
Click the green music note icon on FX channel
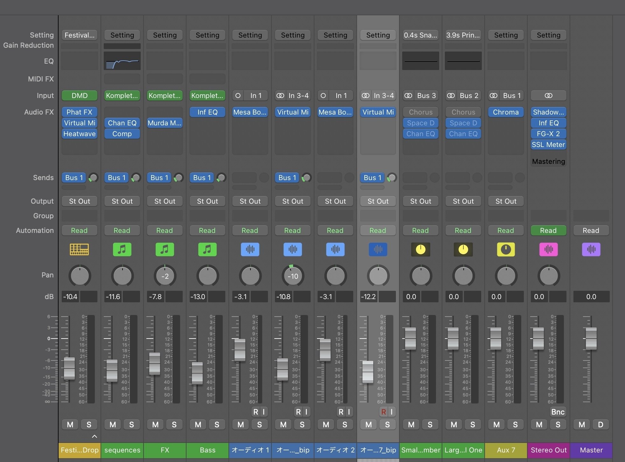pos(165,249)
